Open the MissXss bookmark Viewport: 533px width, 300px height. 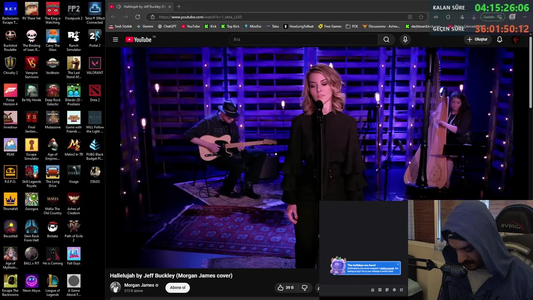point(252,26)
